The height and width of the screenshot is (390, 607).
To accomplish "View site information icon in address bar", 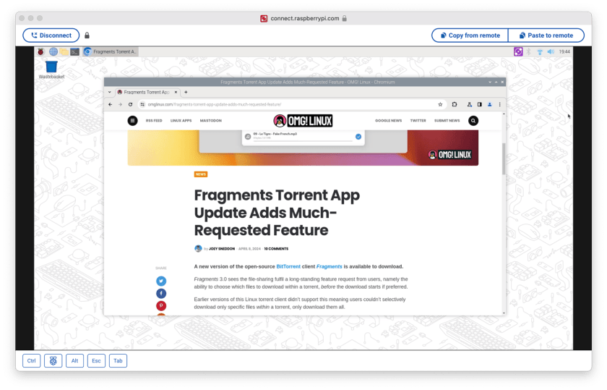I will [x=142, y=104].
